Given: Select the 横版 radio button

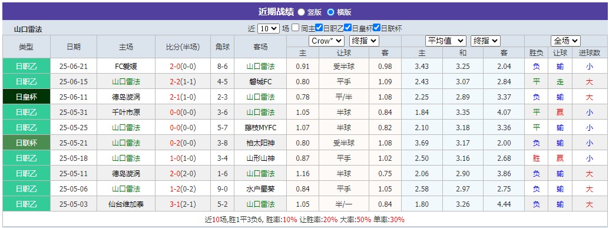Looking at the screenshot, I should pos(330,12).
